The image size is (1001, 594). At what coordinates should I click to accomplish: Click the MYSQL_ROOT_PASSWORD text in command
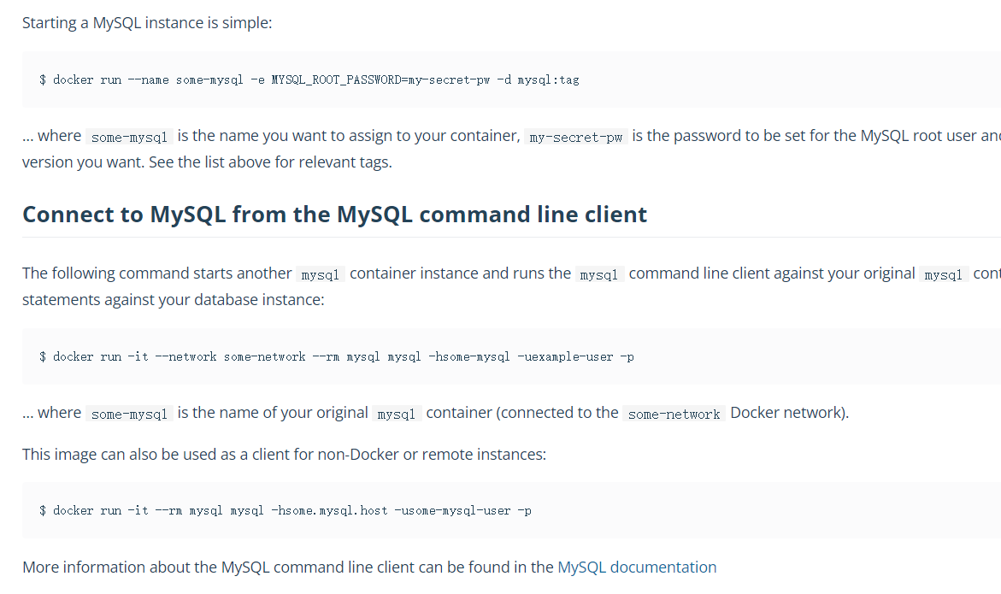[x=336, y=79]
